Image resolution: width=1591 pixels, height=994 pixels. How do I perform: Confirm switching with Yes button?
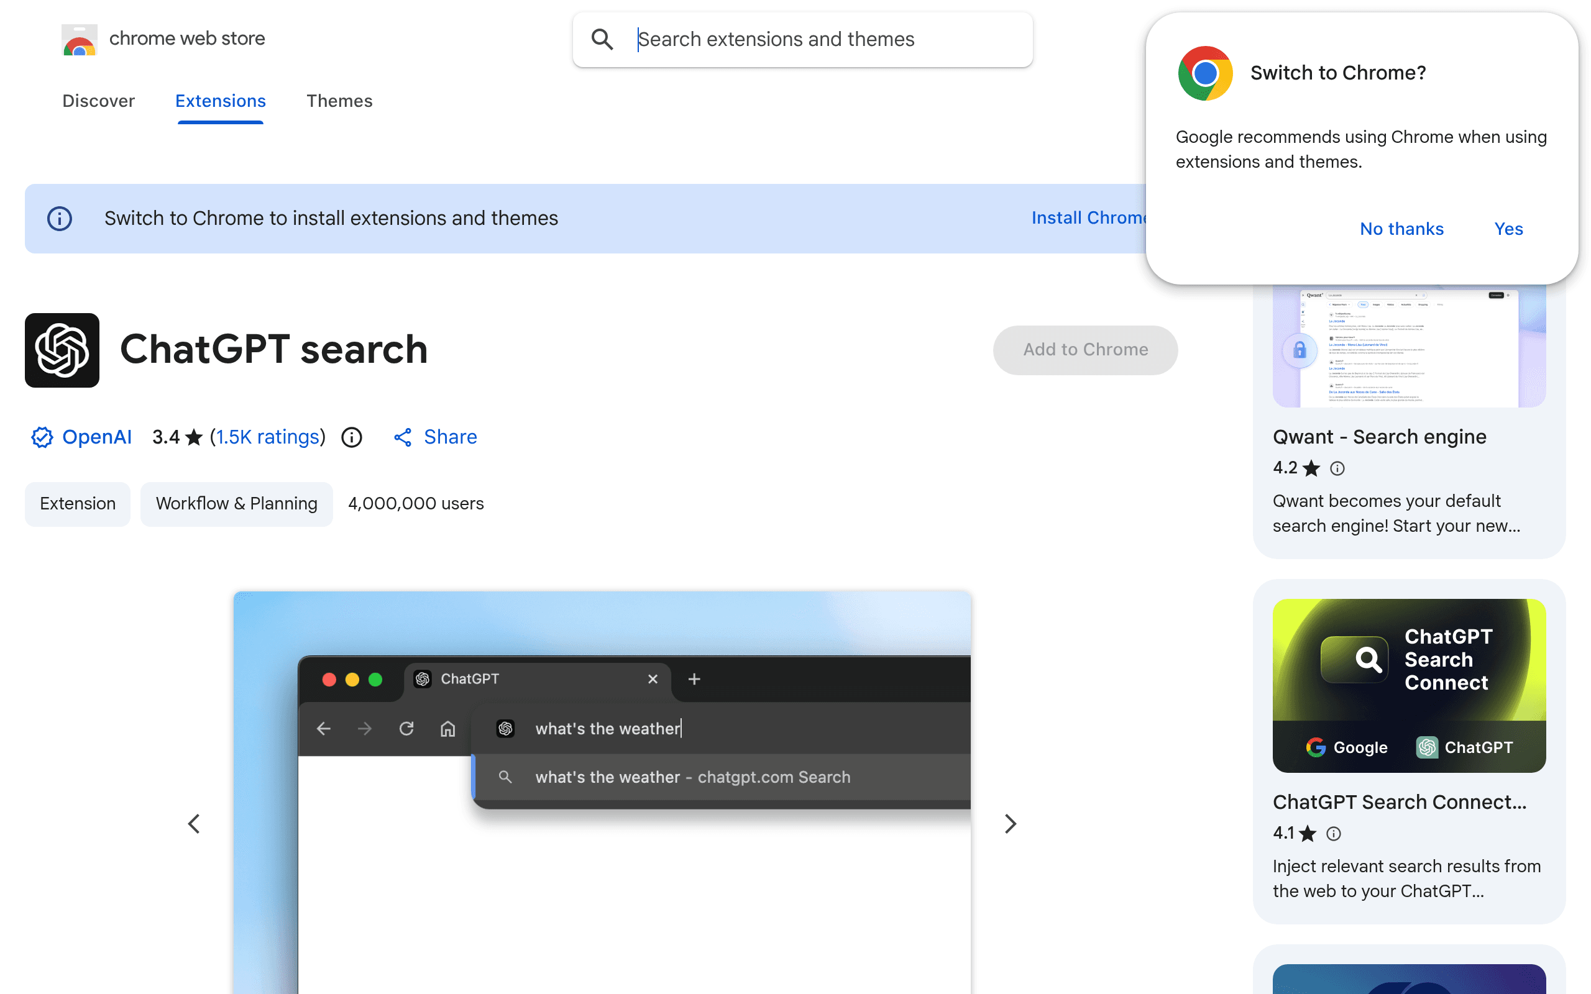click(1508, 229)
